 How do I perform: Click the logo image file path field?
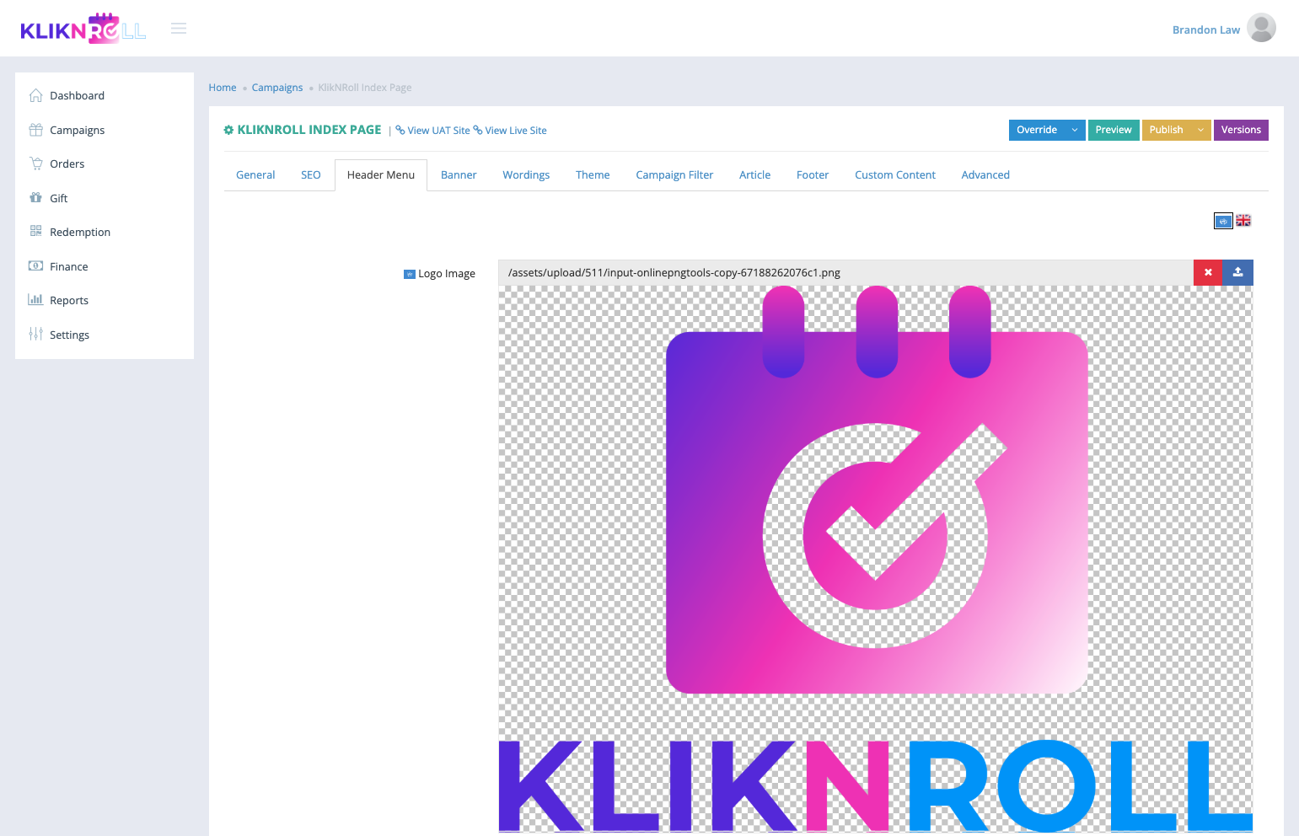tap(845, 272)
